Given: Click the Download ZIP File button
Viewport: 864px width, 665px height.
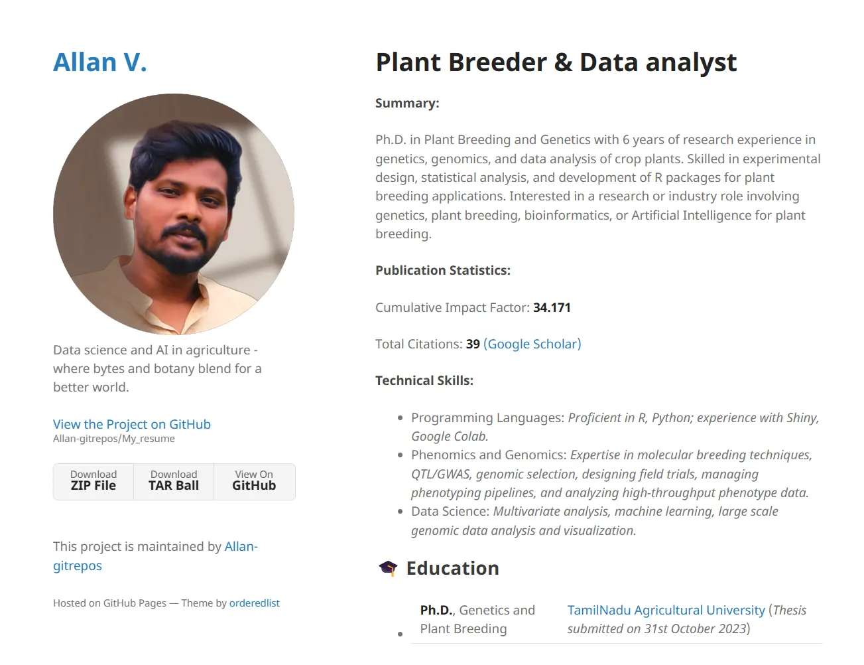Looking at the screenshot, I should click(93, 481).
